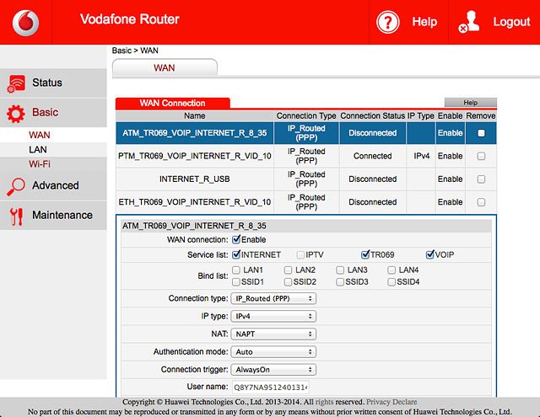Click the User name input field
The width and height of the screenshot is (540, 417).
[x=270, y=388]
